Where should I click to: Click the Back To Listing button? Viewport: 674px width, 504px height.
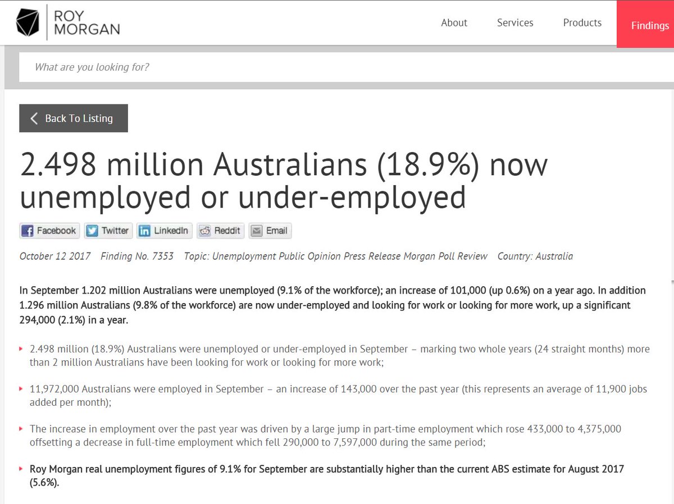(x=73, y=118)
